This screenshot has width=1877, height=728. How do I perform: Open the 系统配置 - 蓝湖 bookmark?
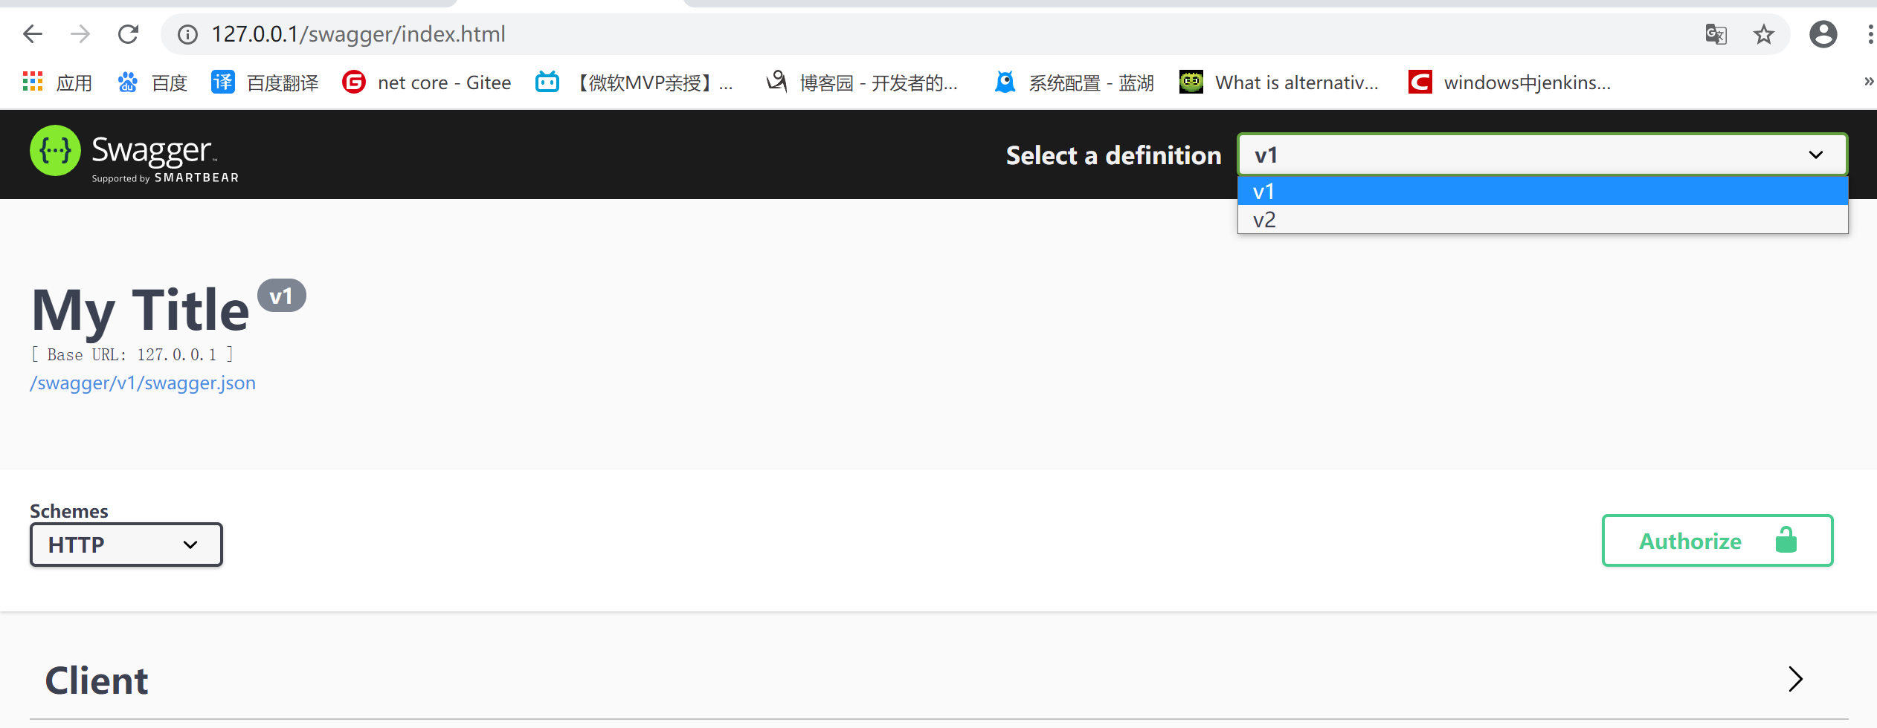point(1075,82)
